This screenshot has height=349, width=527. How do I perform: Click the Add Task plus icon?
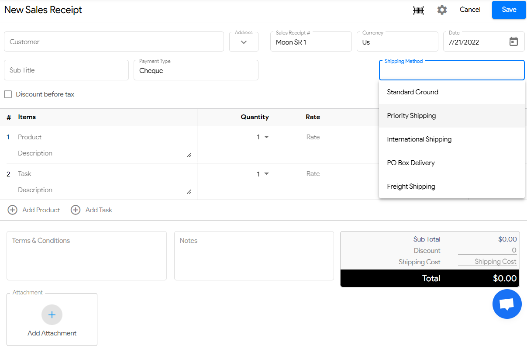tap(76, 210)
